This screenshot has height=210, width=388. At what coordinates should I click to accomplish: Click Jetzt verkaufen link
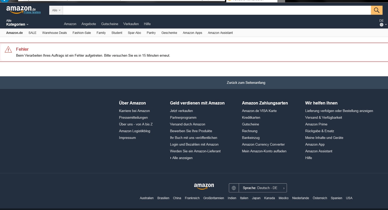(x=181, y=111)
